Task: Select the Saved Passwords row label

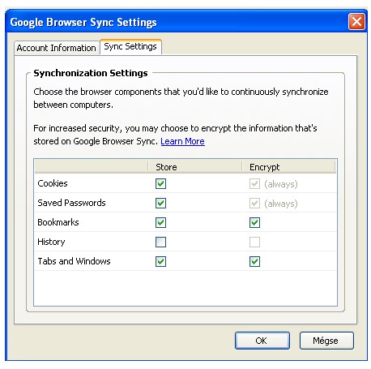Action: click(x=71, y=203)
